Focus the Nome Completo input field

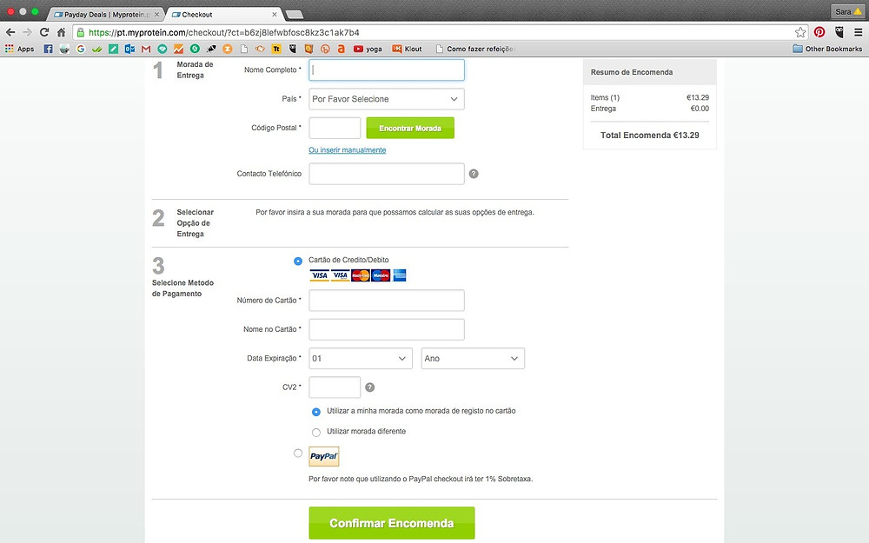(x=387, y=70)
